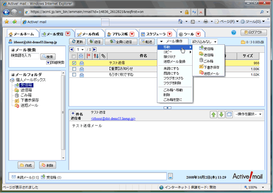The image size is (273, 193).
Task: Open message in separate window icon
Action: click(229, 115)
